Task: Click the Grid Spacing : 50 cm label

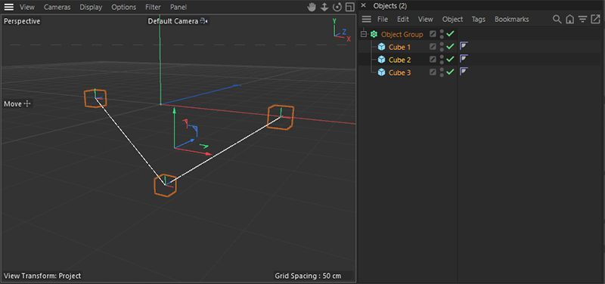Action: (308, 276)
